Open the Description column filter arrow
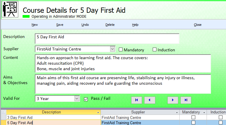 [x=98, y=113]
